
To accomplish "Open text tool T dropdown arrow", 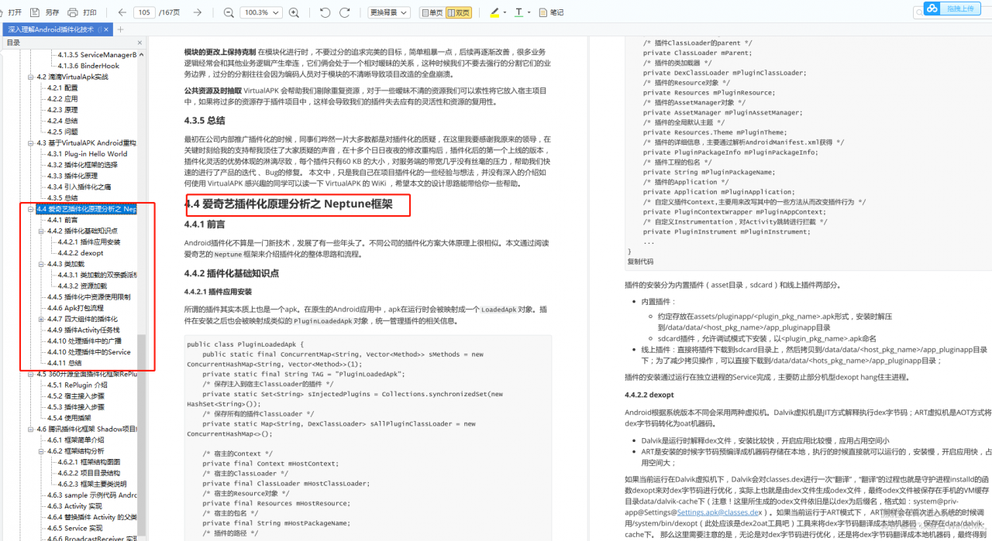I will 530,12.
